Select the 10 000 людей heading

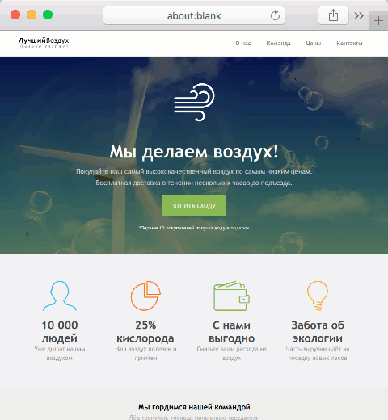point(60,332)
